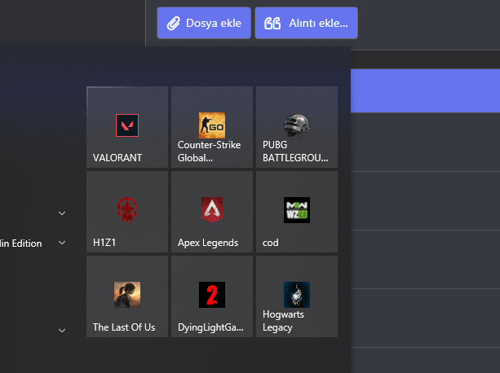Open the VALORANT game icon
The width and height of the screenshot is (500, 373).
coord(127,125)
